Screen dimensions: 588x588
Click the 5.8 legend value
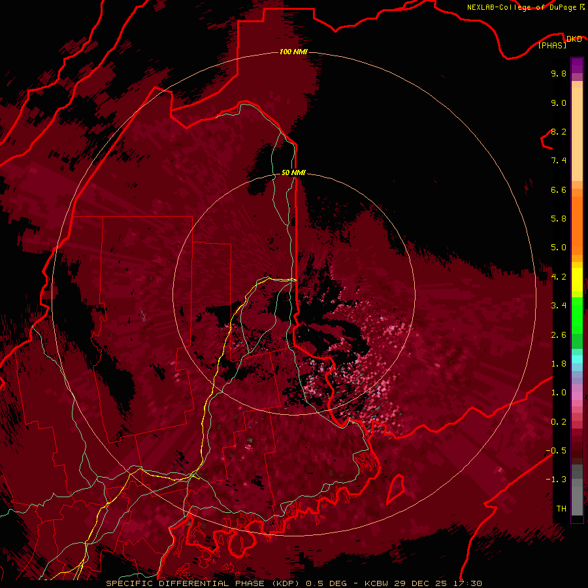coord(559,219)
